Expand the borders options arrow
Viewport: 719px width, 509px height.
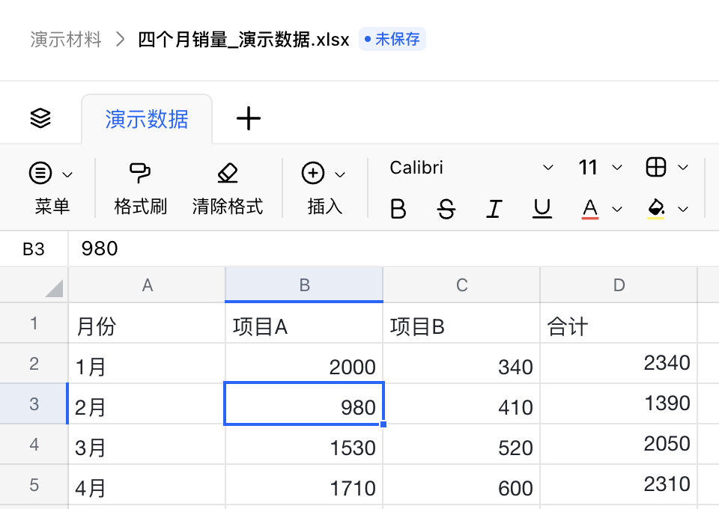pyautogui.click(x=683, y=168)
